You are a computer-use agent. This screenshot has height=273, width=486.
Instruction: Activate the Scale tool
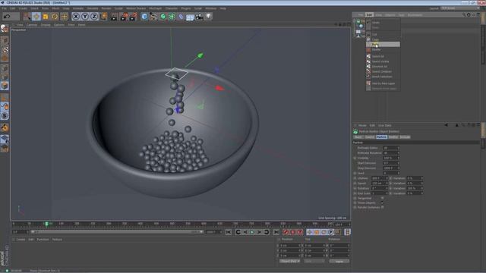tap(46, 16)
